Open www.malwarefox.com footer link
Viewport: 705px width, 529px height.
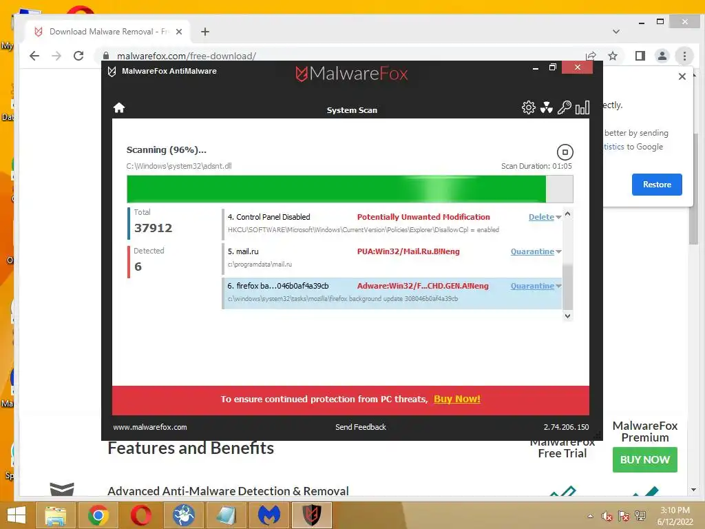[149, 427]
